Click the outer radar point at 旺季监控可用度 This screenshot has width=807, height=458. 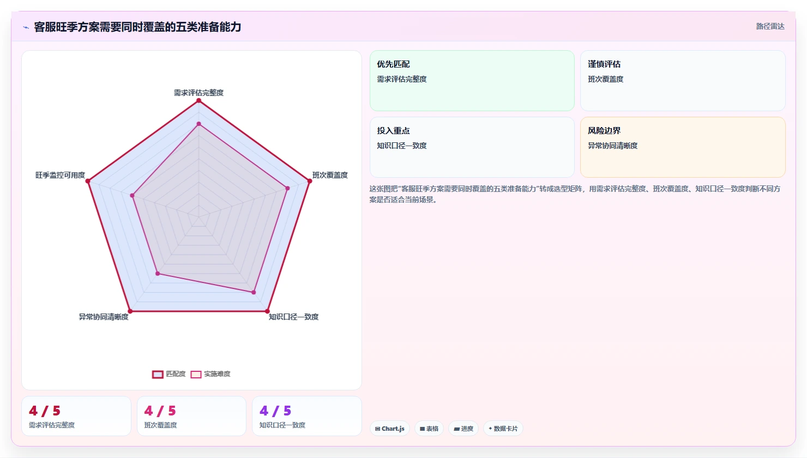88,181
